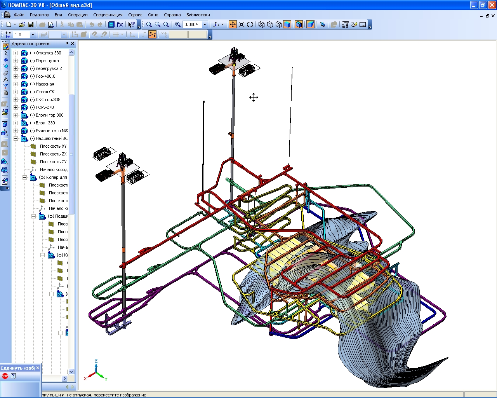Open the help question icon in bottom panel
The image size is (497, 398).
pos(14,376)
